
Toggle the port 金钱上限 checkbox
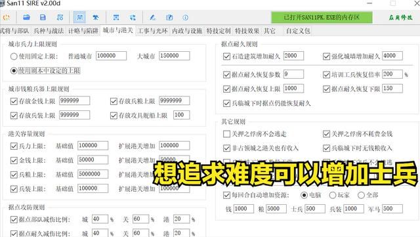pos(14,161)
